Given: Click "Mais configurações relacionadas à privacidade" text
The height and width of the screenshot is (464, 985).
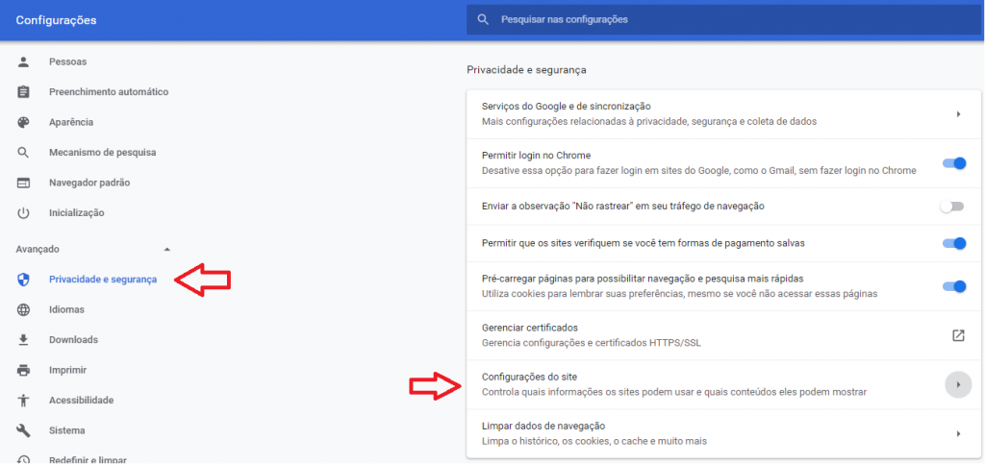Looking at the screenshot, I should pyautogui.click(x=649, y=122).
